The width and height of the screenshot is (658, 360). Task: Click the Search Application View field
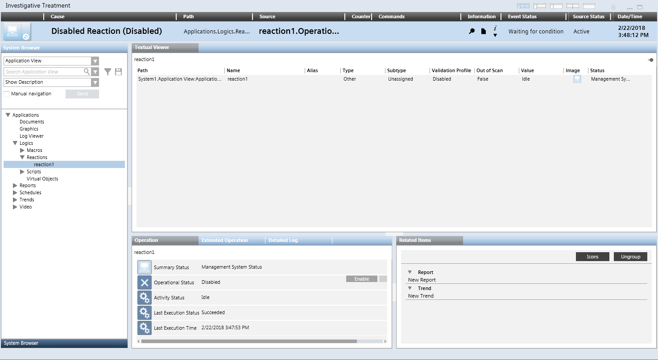44,72
